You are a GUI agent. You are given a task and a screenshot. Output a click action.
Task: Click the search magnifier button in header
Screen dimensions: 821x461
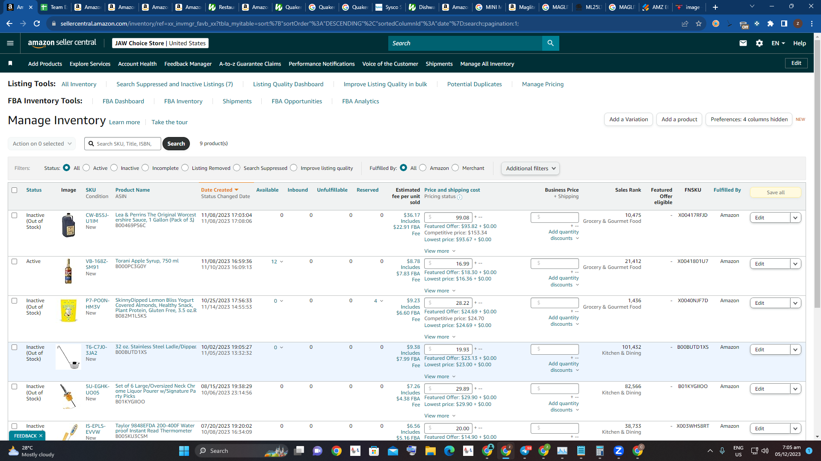tap(550, 43)
